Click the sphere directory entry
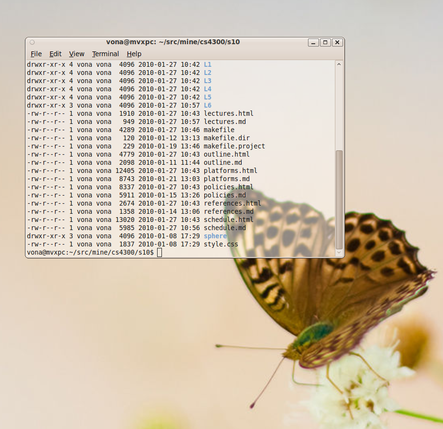The height and width of the screenshot is (429, 443). click(x=215, y=236)
